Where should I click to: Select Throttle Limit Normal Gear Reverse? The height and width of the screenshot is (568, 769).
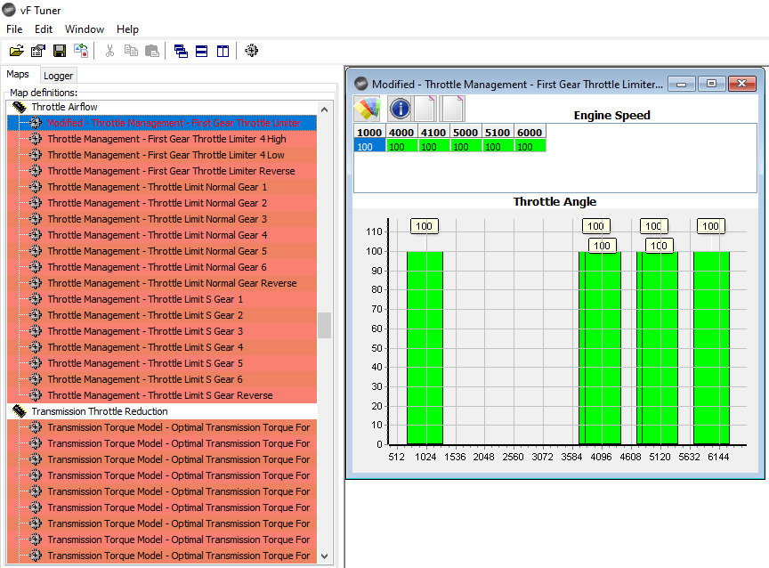(x=172, y=283)
